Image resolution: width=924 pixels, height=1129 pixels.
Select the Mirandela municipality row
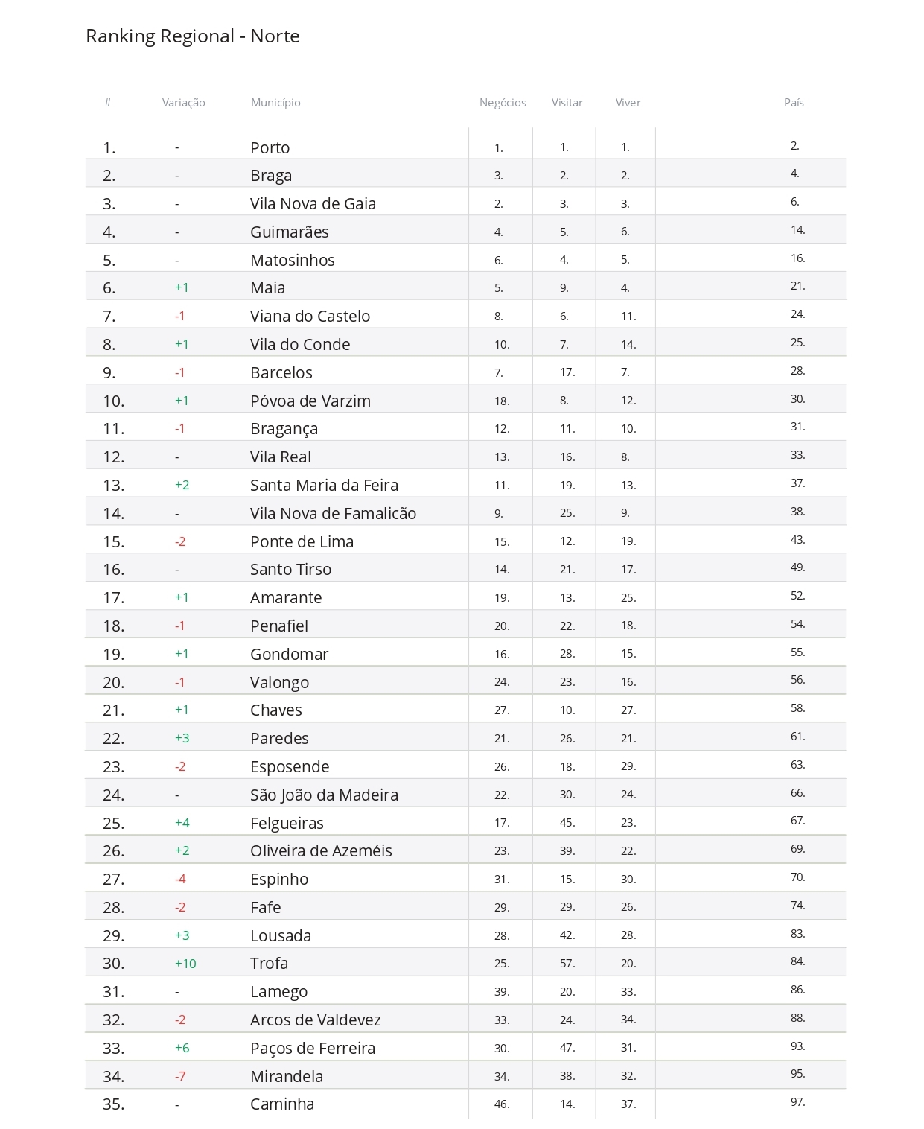pyautogui.click(x=465, y=1076)
